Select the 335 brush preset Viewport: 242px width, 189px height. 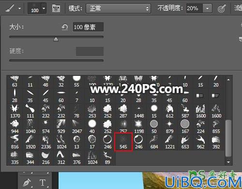15,158
